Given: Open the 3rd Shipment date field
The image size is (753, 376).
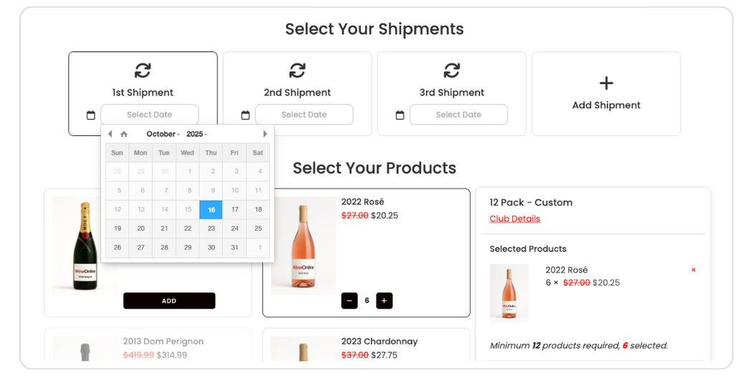Looking at the screenshot, I should tap(458, 115).
